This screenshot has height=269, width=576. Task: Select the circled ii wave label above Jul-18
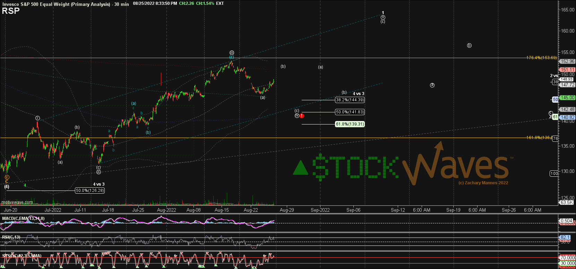pyautogui.click(x=98, y=172)
